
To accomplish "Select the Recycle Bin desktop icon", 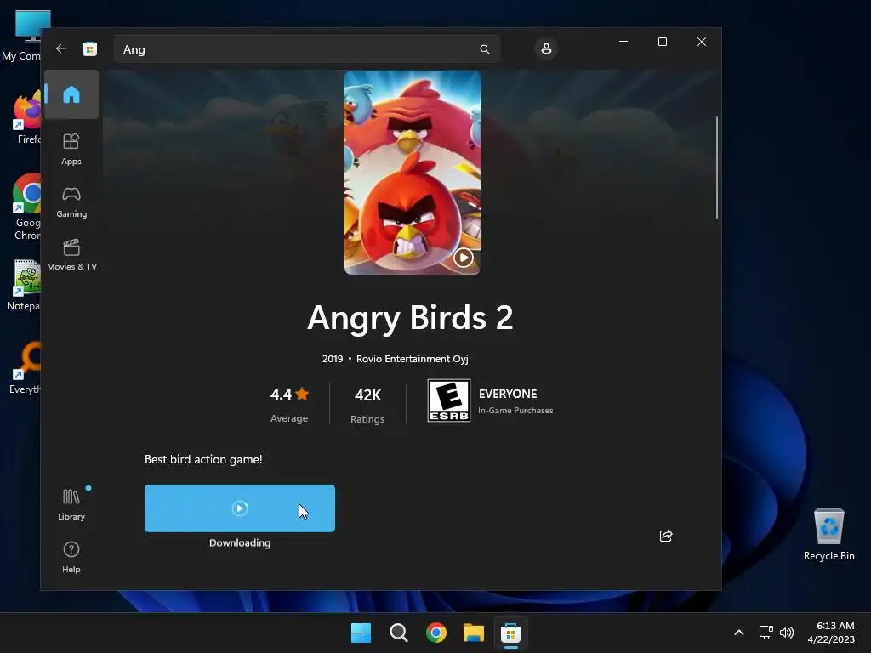I will tap(828, 535).
